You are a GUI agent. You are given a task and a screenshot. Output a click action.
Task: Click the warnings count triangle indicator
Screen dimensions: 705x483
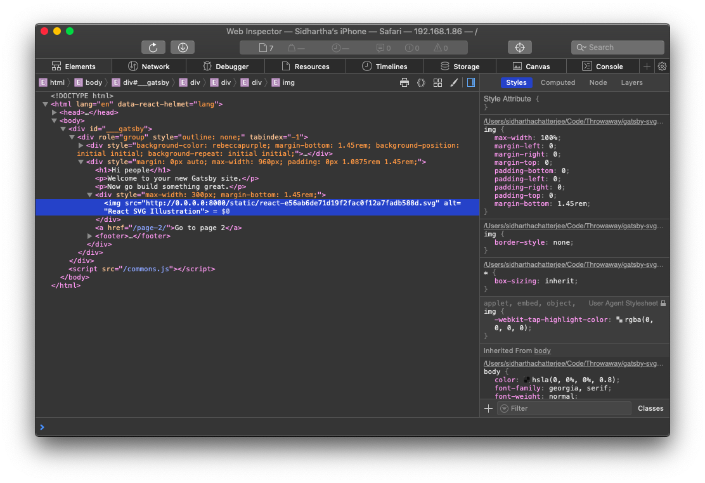(x=441, y=48)
